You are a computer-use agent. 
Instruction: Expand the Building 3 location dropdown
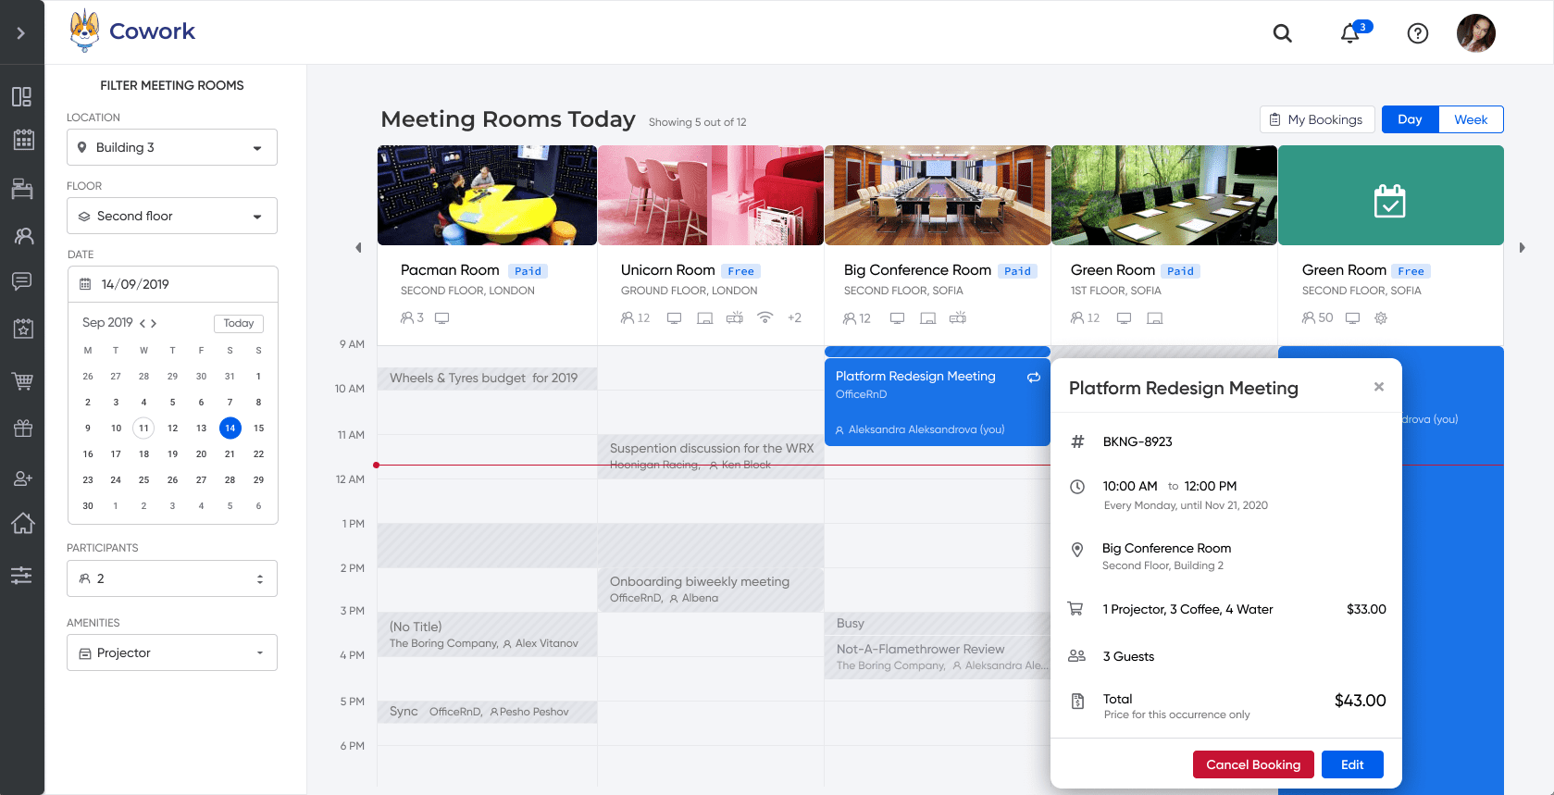click(x=172, y=147)
